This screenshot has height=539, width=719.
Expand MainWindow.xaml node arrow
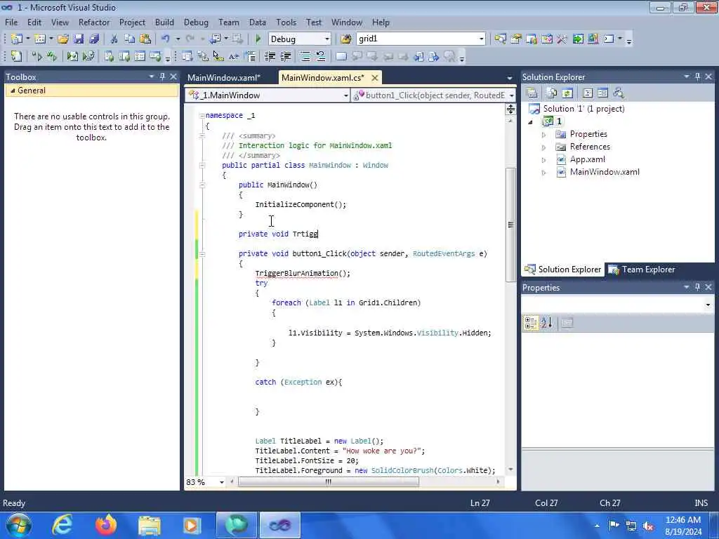click(544, 173)
